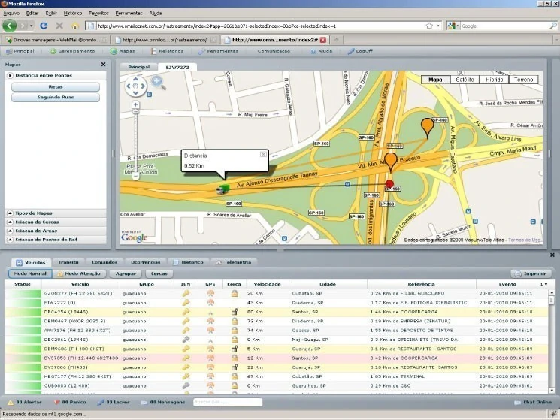Click the browser URL address bar
Image resolution: width=560 pixels, height=420 pixels.
(x=265, y=26)
